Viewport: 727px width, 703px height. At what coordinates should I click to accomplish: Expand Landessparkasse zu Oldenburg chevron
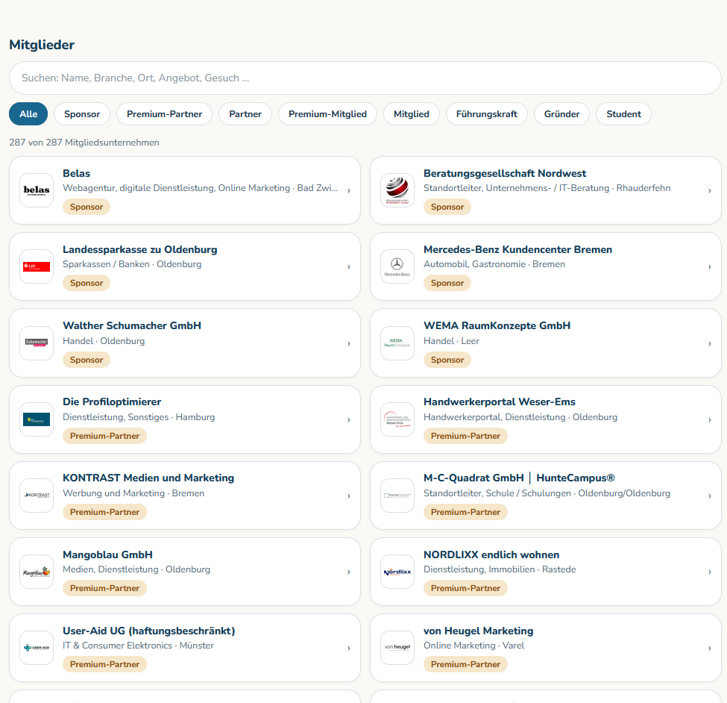[x=349, y=267]
